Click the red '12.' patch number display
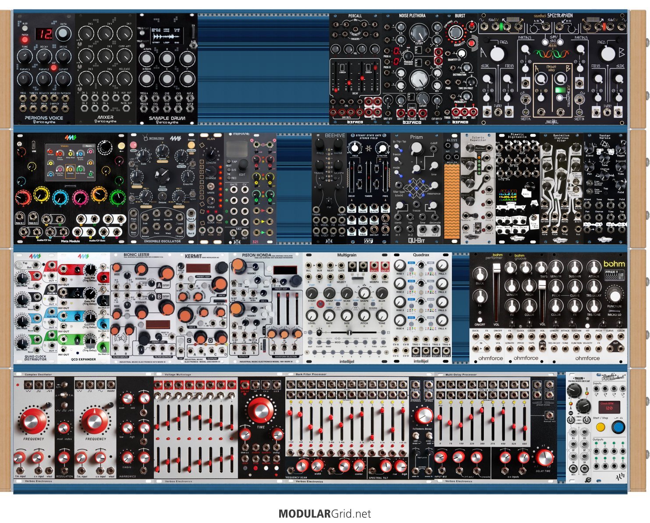The width and height of the screenshot is (650, 523). click(44, 34)
